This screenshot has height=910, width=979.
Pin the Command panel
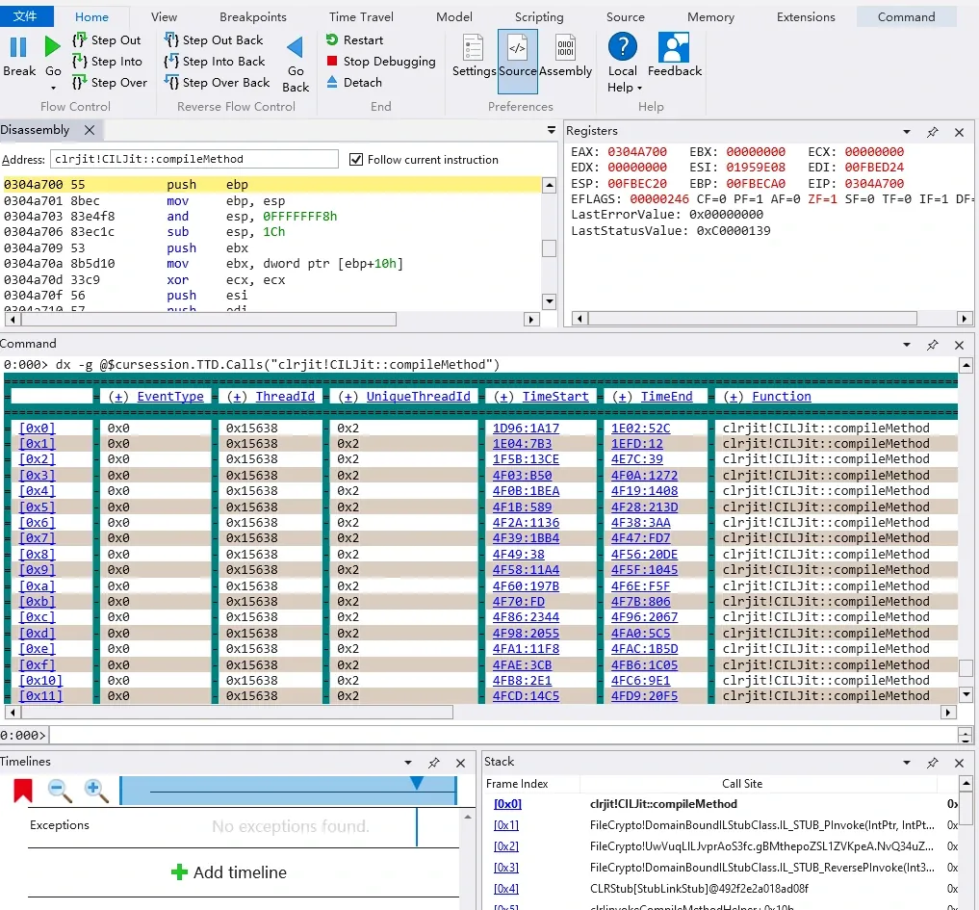click(932, 345)
